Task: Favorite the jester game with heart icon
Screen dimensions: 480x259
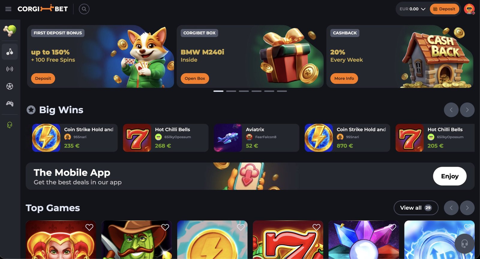Action: [x=89, y=227]
